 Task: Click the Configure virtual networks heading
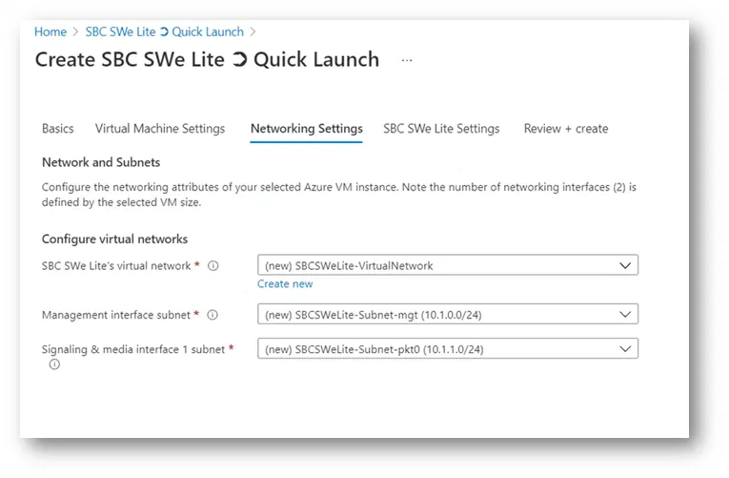[114, 239]
